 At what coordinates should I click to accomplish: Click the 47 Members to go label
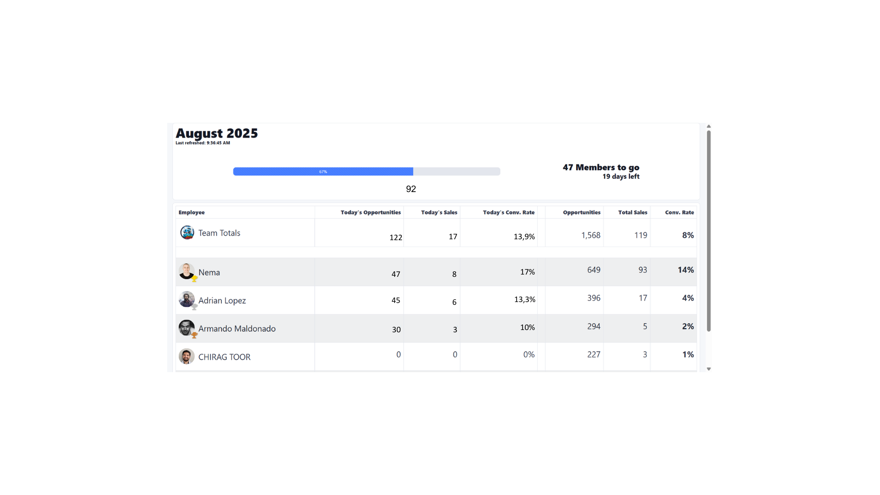601,167
